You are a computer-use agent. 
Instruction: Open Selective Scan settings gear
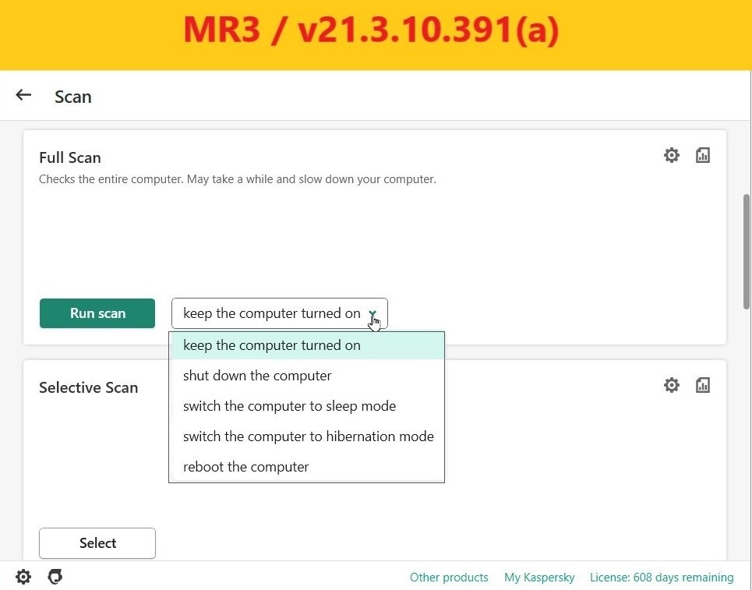(x=672, y=385)
